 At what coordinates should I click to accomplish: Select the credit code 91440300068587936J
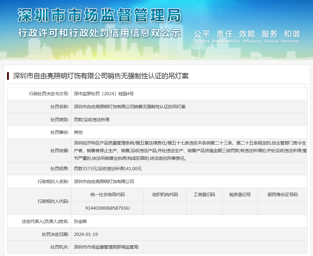(x=107, y=208)
